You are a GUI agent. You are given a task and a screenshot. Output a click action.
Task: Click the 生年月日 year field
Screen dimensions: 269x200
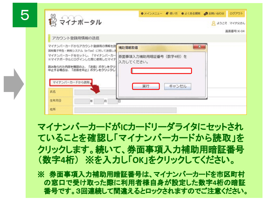coord(82,101)
